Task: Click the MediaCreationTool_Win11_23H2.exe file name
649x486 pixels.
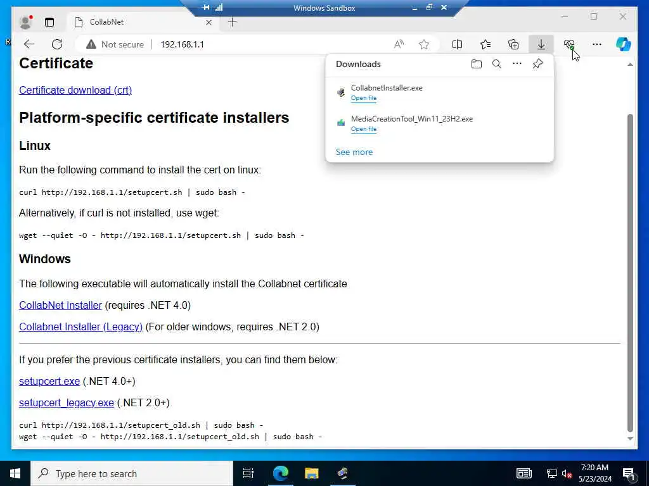Action: [412, 118]
